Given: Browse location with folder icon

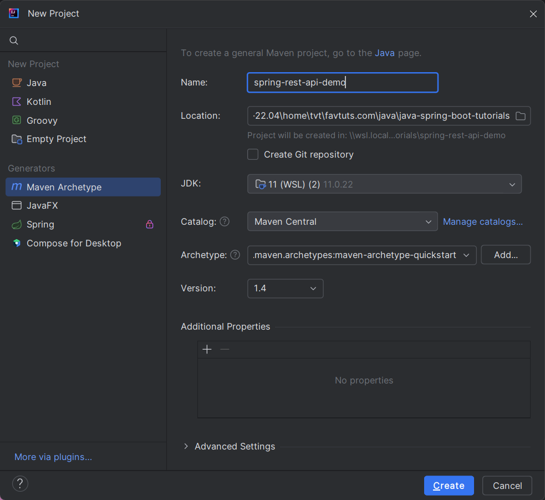Looking at the screenshot, I should click(520, 116).
